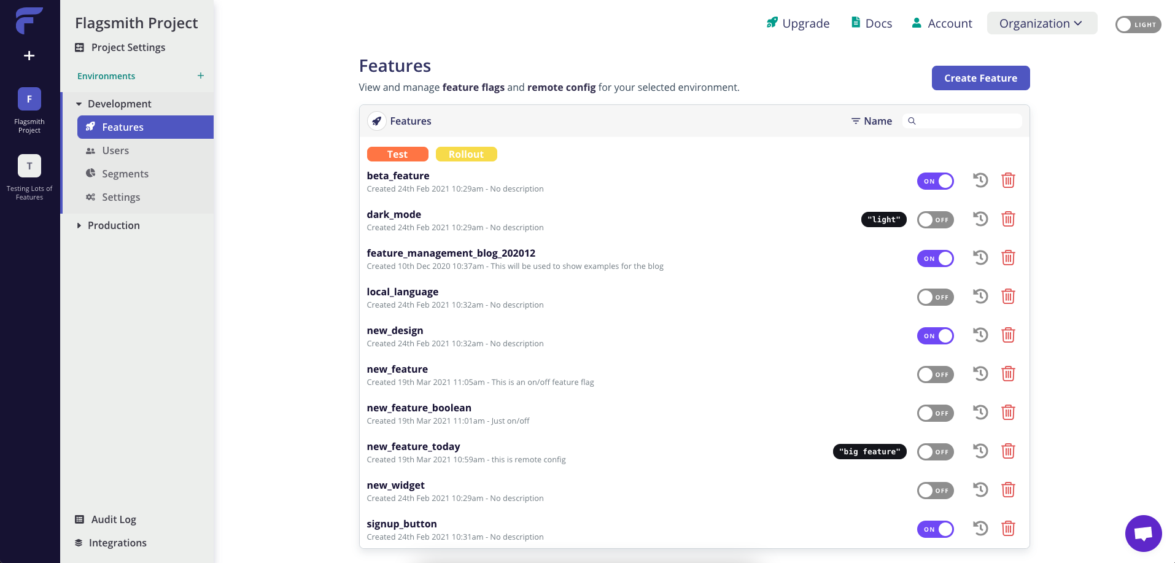Open the Organization dropdown
This screenshot has width=1175, height=563.
pos(1042,23)
